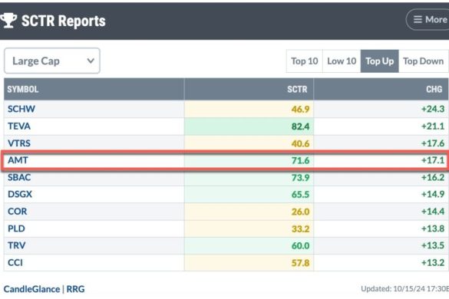Open the CCI symbol link
This screenshot has width=449, height=299.
point(15,263)
